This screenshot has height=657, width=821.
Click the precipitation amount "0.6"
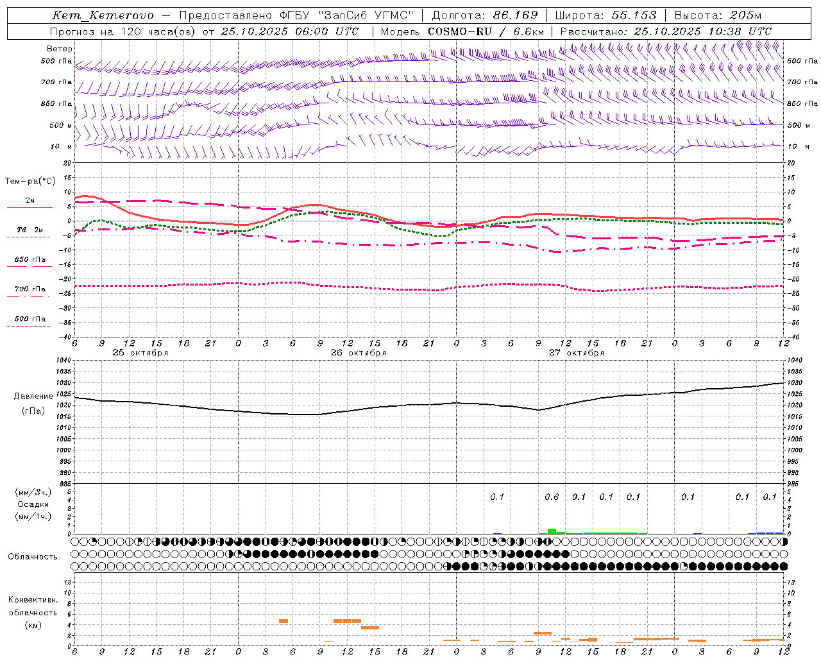[552, 497]
